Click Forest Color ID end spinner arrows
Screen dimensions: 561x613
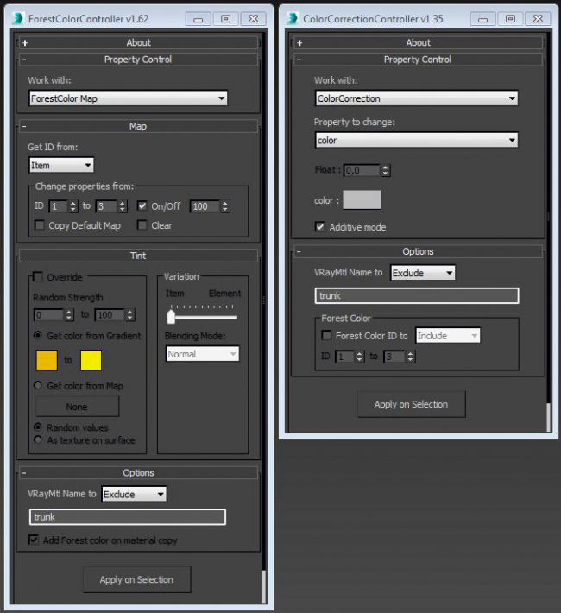point(410,357)
